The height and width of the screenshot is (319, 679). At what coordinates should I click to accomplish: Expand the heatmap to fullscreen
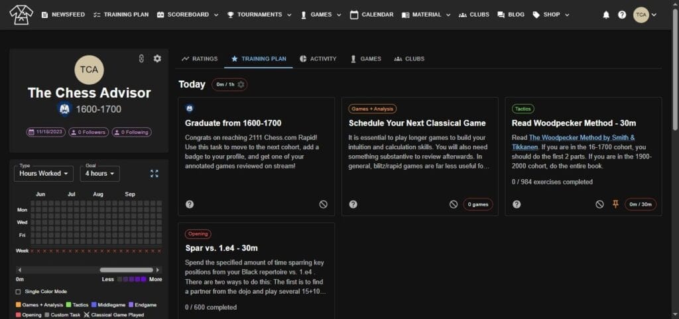(x=154, y=174)
